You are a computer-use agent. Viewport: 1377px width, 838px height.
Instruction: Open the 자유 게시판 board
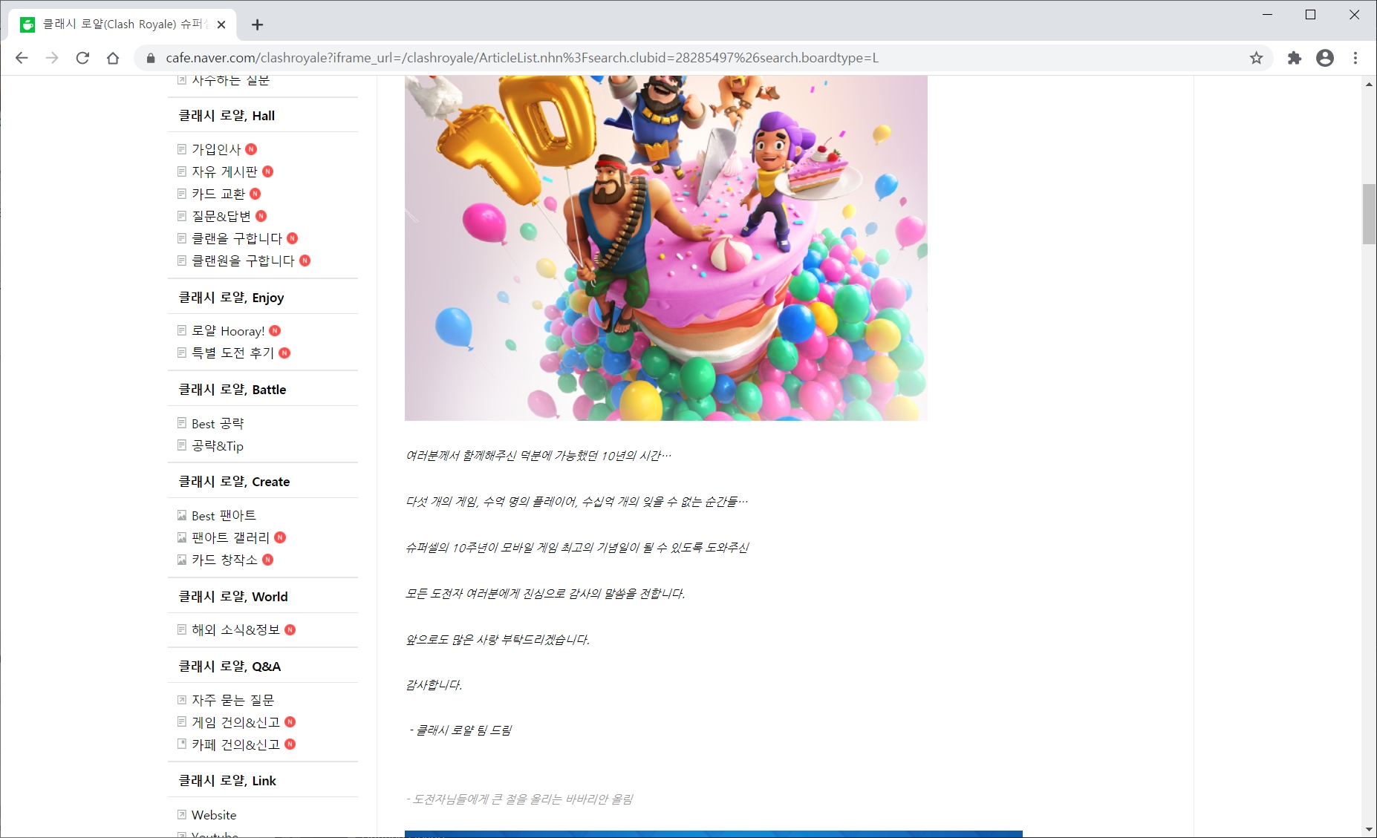tap(224, 171)
